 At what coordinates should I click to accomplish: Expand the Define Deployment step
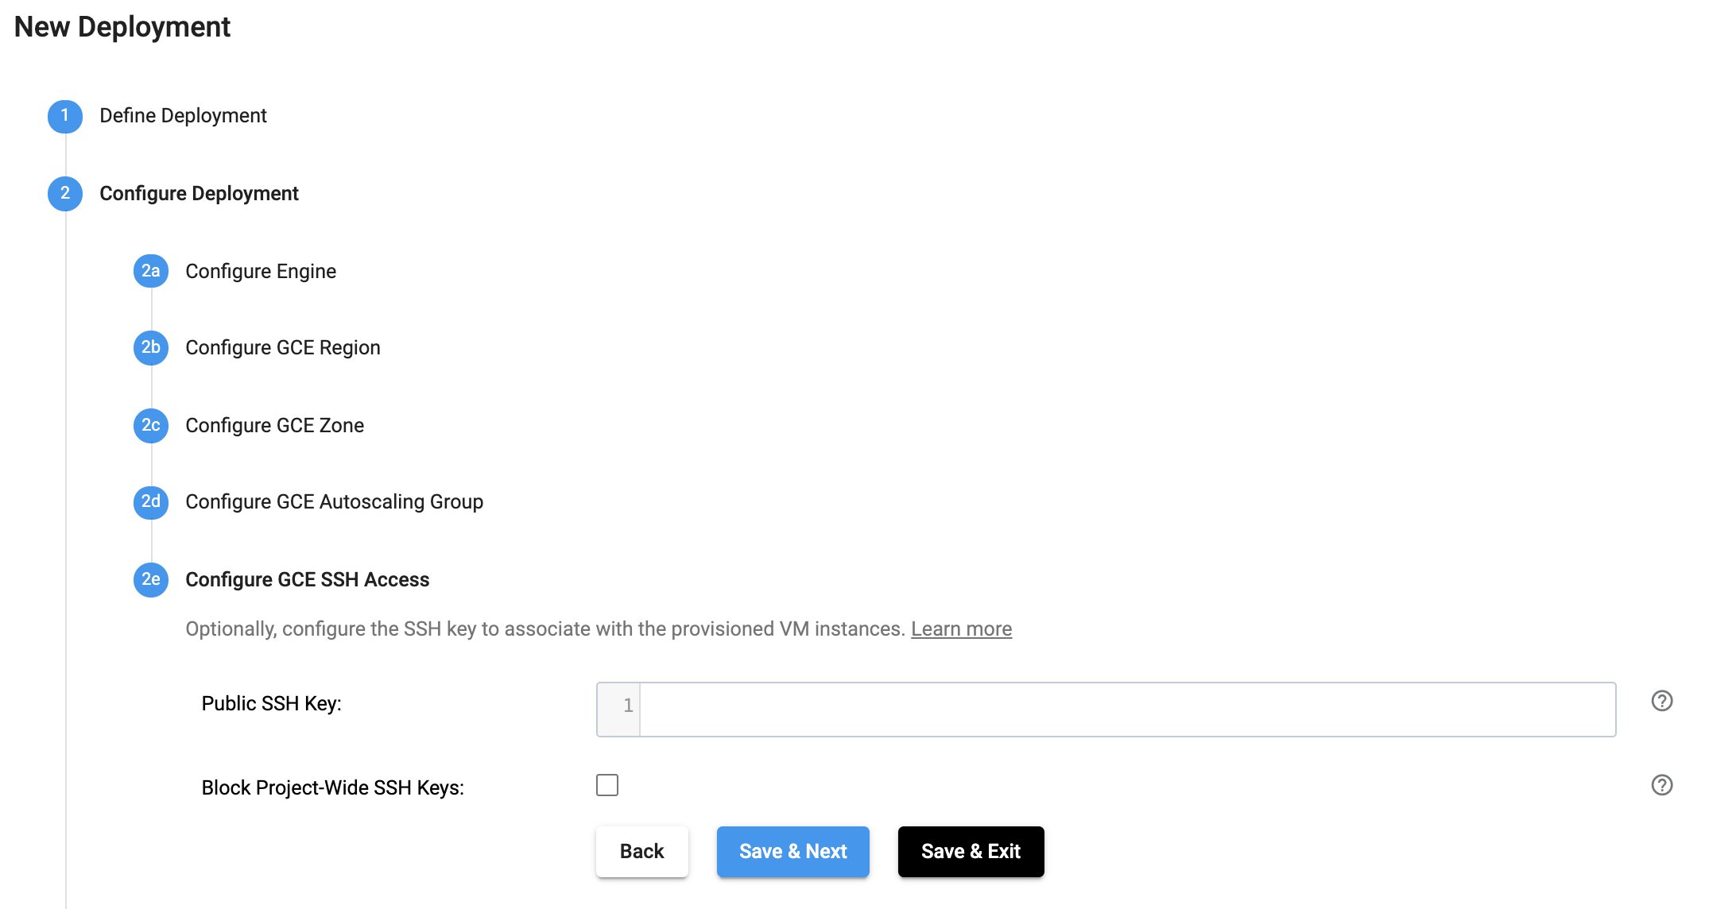183,116
